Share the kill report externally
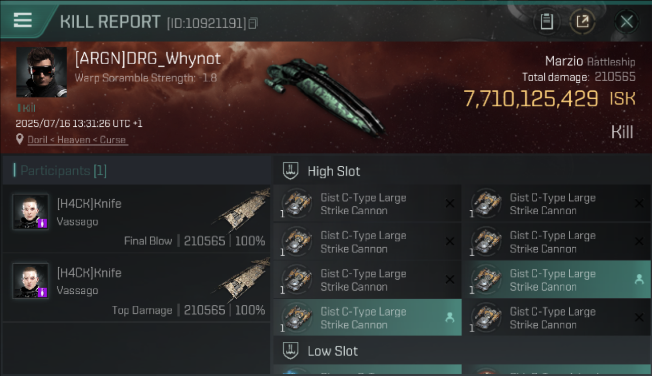Image resolution: width=652 pixels, height=376 pixels. 582,22
